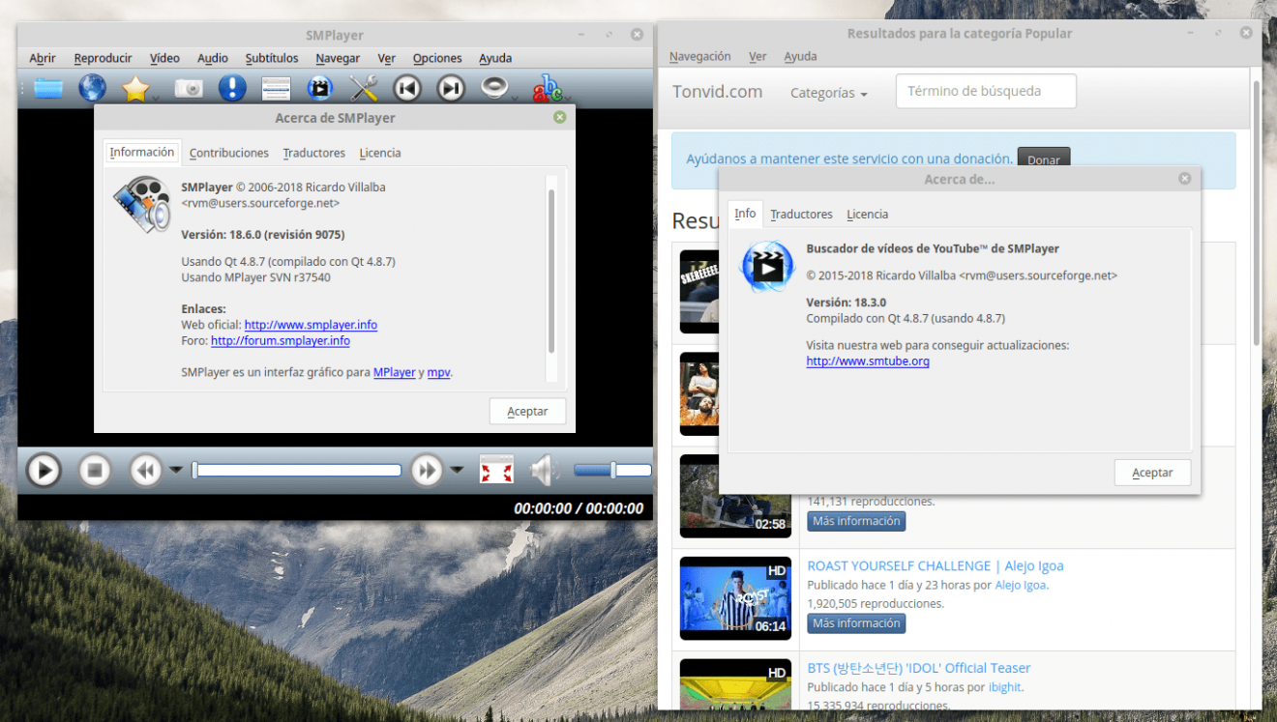The image size is (1277, 722).
Task: Click the scrollbar in Acerca de SMPlayer dialog
Action: 551,273
